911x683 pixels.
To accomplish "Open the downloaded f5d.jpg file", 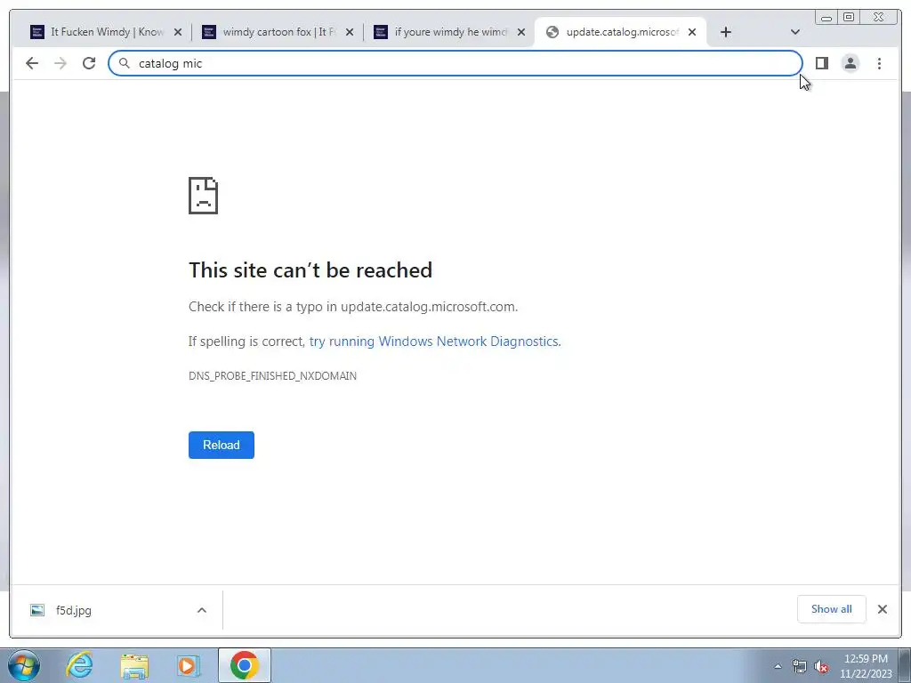I will (x=74, y=610).
